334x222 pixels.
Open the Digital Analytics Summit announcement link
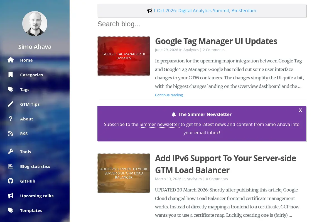coord(205,11)
